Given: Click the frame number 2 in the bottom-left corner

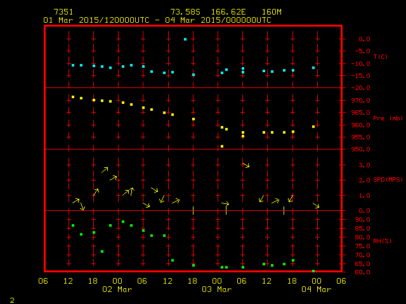Looking at the screenshot, I should pos(11,298).
